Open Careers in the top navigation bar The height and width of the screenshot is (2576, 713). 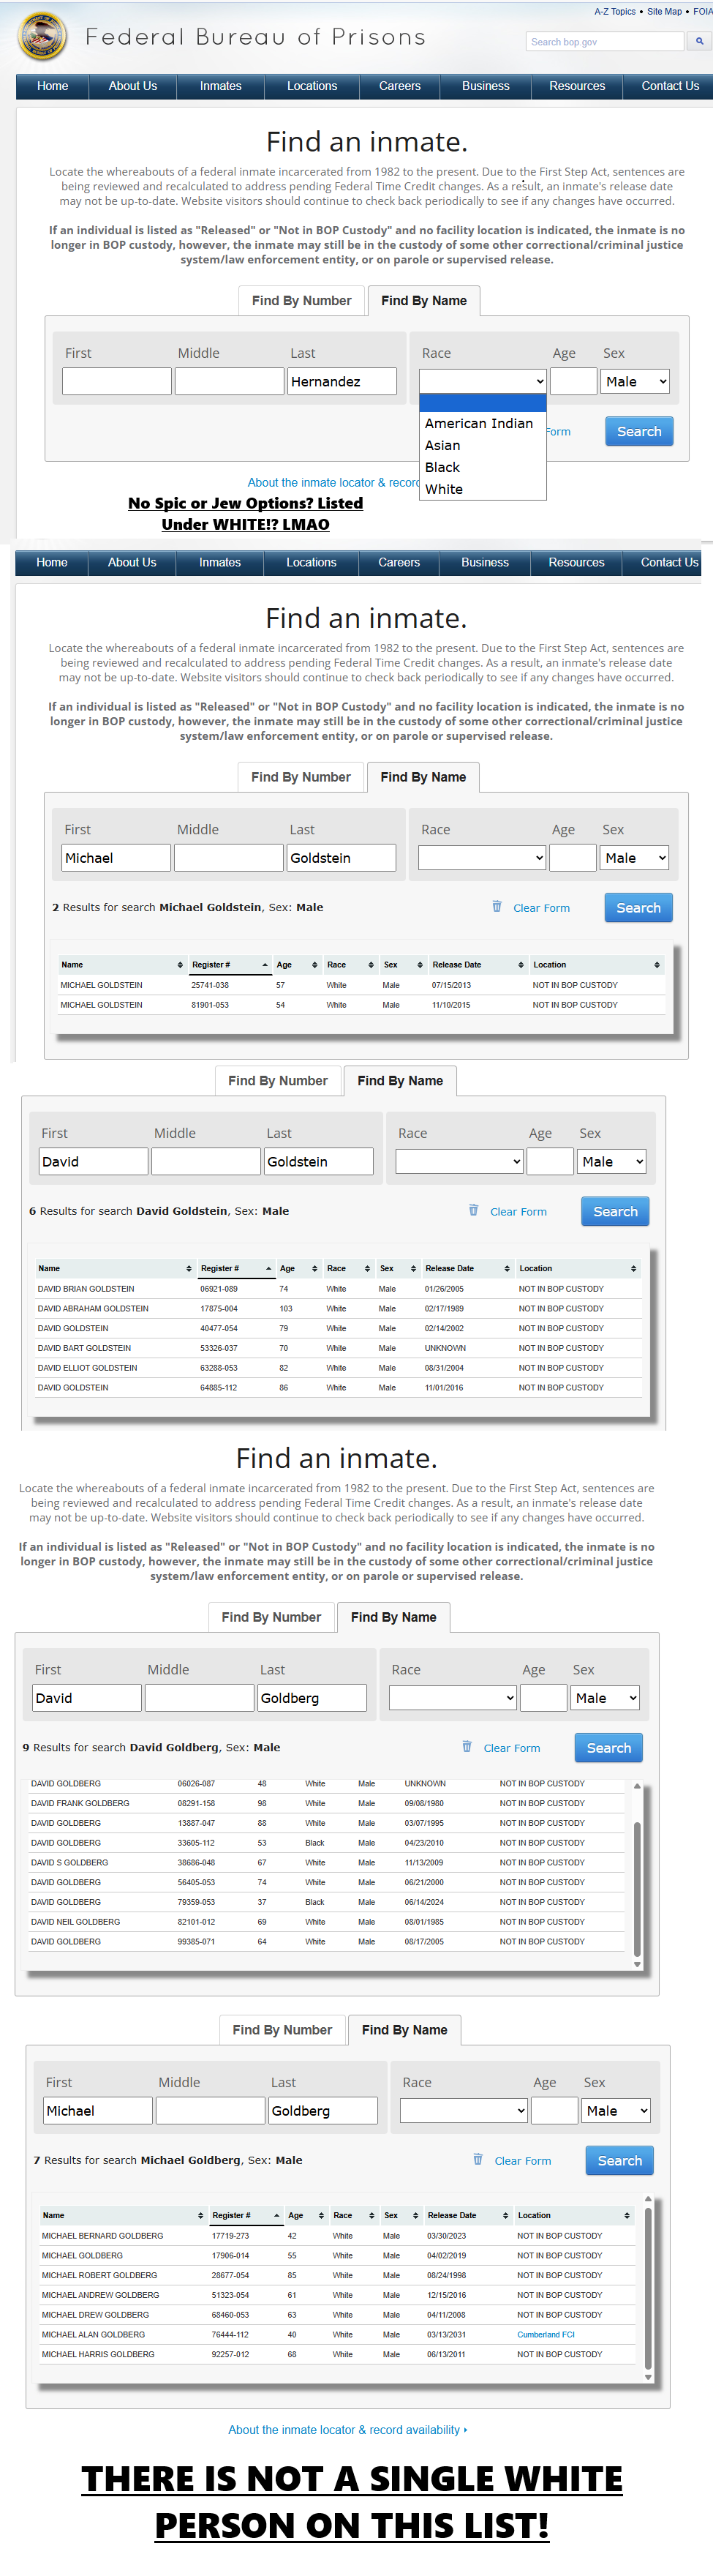tap(401, 86)
